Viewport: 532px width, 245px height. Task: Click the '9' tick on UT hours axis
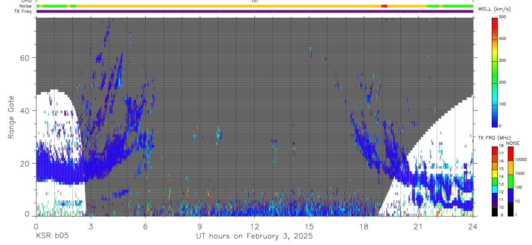tap(200, 226)
